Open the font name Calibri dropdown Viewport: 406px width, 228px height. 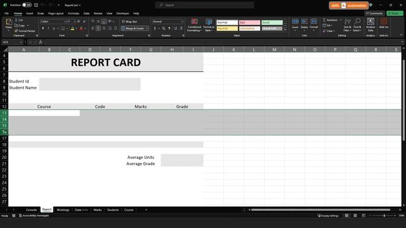[65, 22]
